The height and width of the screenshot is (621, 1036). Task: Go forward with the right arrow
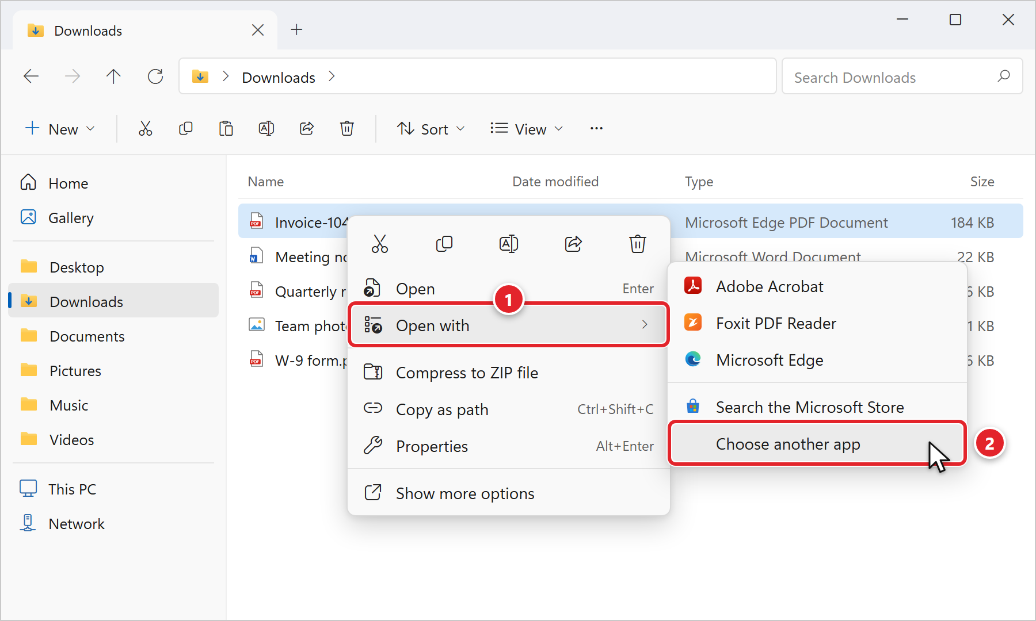[x=73, y=76]
